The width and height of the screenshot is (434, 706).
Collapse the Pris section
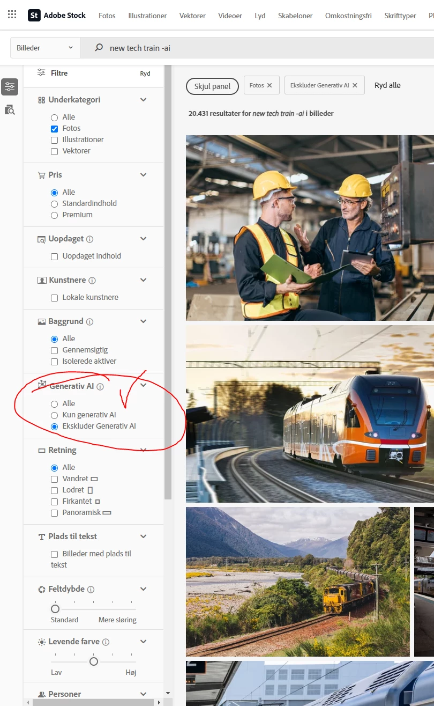pos(143,175)
